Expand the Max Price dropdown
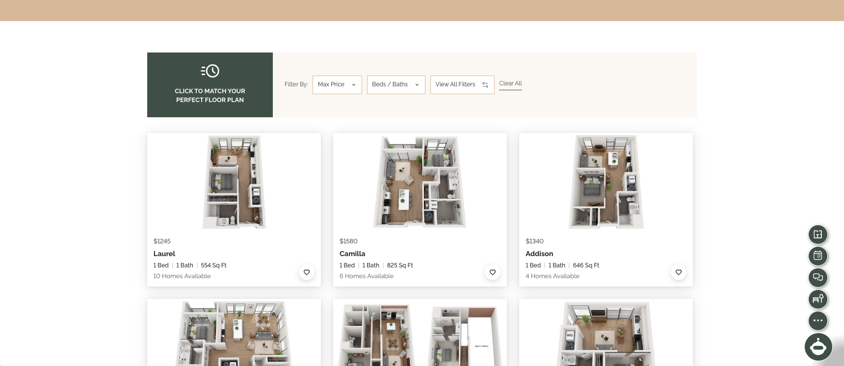Screen dimensions: 844x366 tap(337, 85)
